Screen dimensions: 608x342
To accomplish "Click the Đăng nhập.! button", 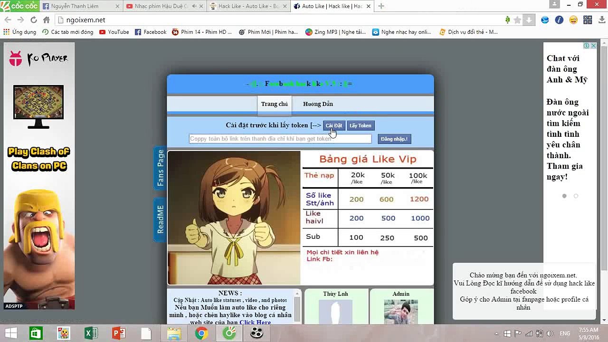I will point(394,139).
